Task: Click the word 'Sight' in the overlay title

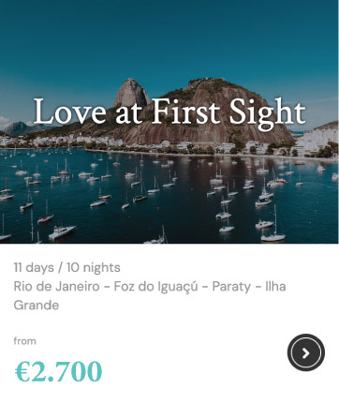Action: pyautogui.click(x=267, y=113)
